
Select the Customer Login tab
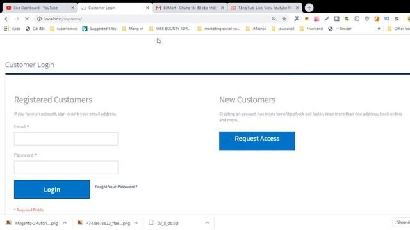click(115, 8)
